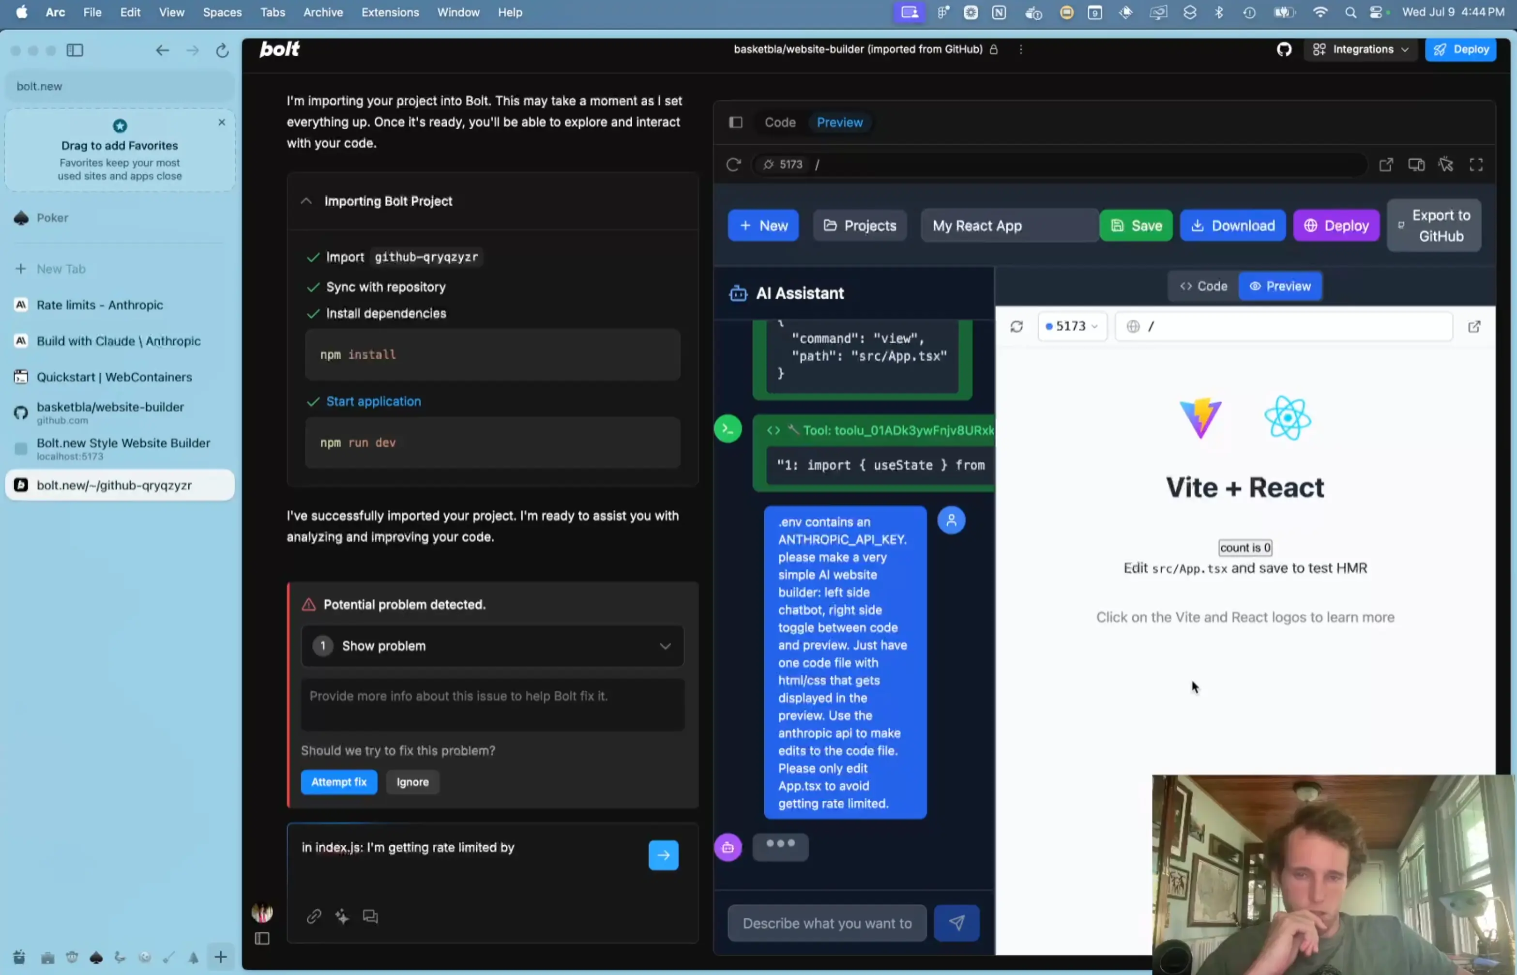
Task: Open project options three-dot menu
Action: click(1021, 49)
